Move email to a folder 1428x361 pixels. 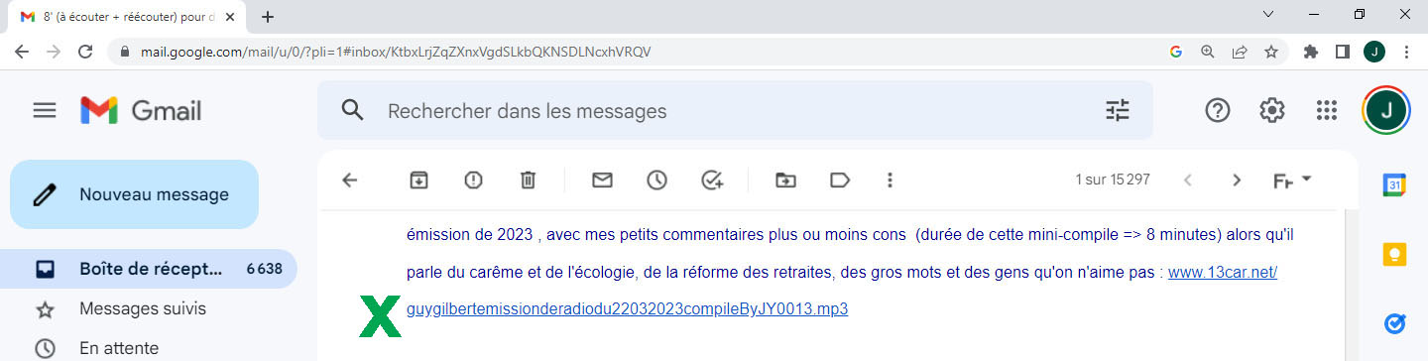click(785, 180)
